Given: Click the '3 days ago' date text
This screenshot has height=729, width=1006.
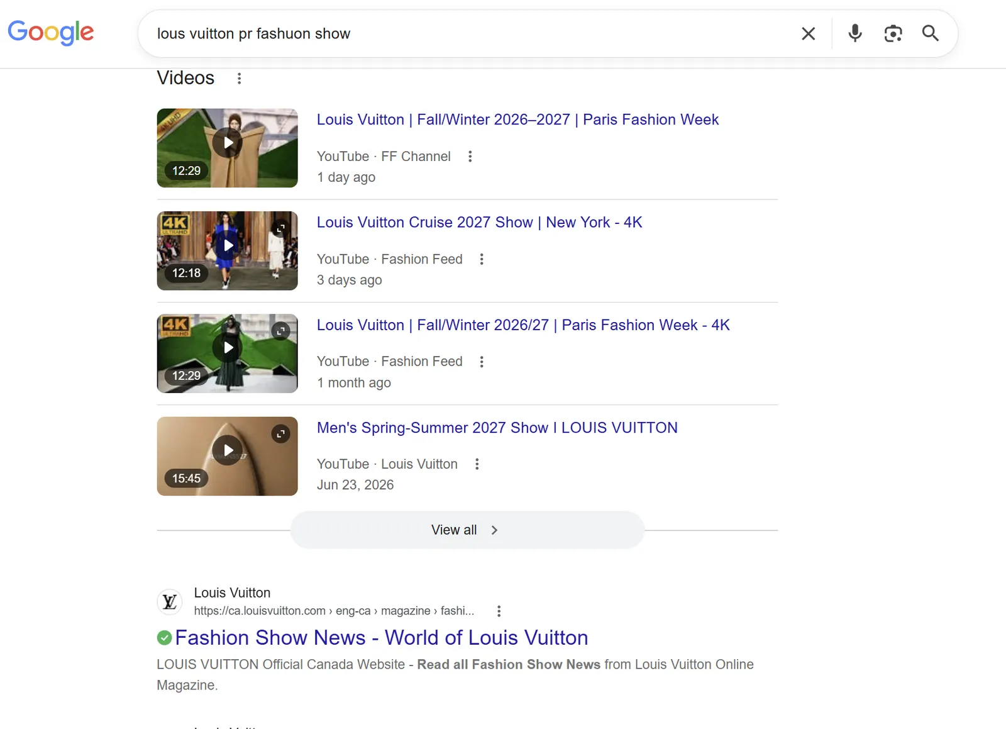Looking at the screenshot, I should pyautogui.click(x=349, y=280).
